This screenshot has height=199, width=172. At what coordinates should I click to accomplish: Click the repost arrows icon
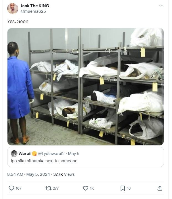(48, 188)
